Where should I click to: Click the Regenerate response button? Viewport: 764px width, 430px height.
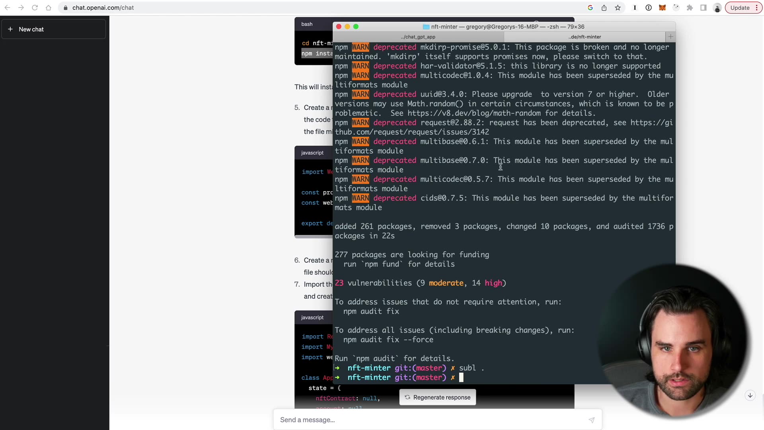[x=437, y=397]
